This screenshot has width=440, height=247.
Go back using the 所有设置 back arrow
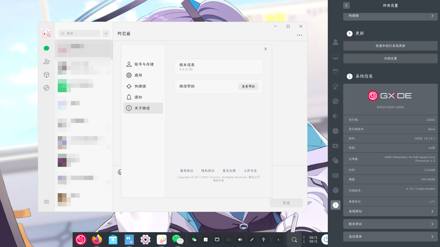pos(346,5)
